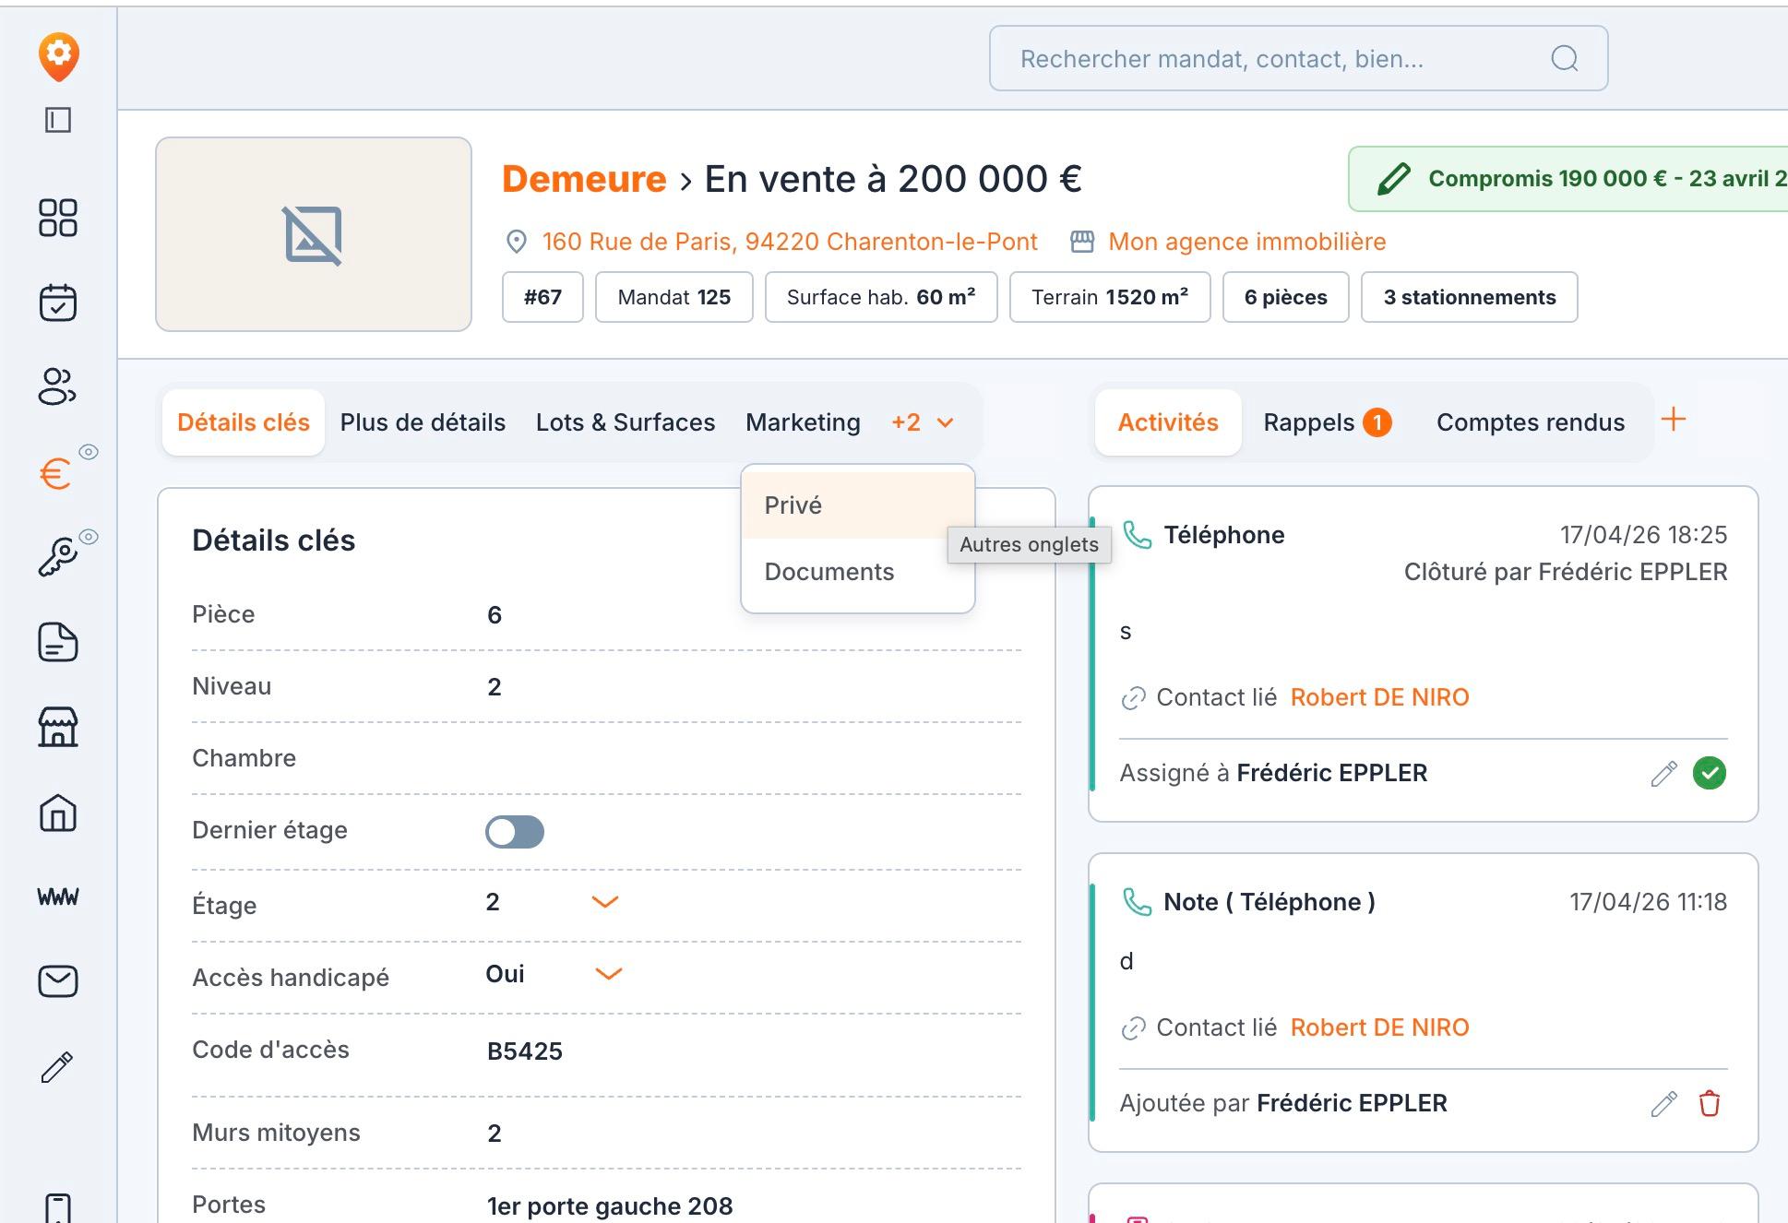The width and height of the screenshot is (1788, 1223).
Task: Click the green check on Téléphone activity
Action: pos(1710,773)
